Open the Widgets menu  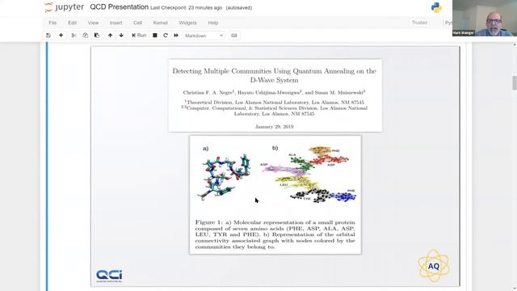(187, 23)
